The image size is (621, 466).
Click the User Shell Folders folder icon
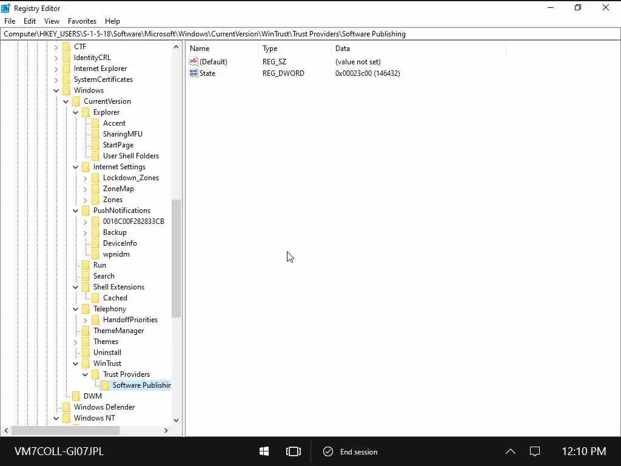point(95,156)
